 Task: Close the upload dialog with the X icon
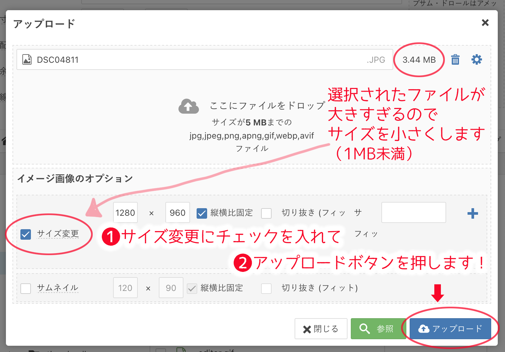point(485,23)
